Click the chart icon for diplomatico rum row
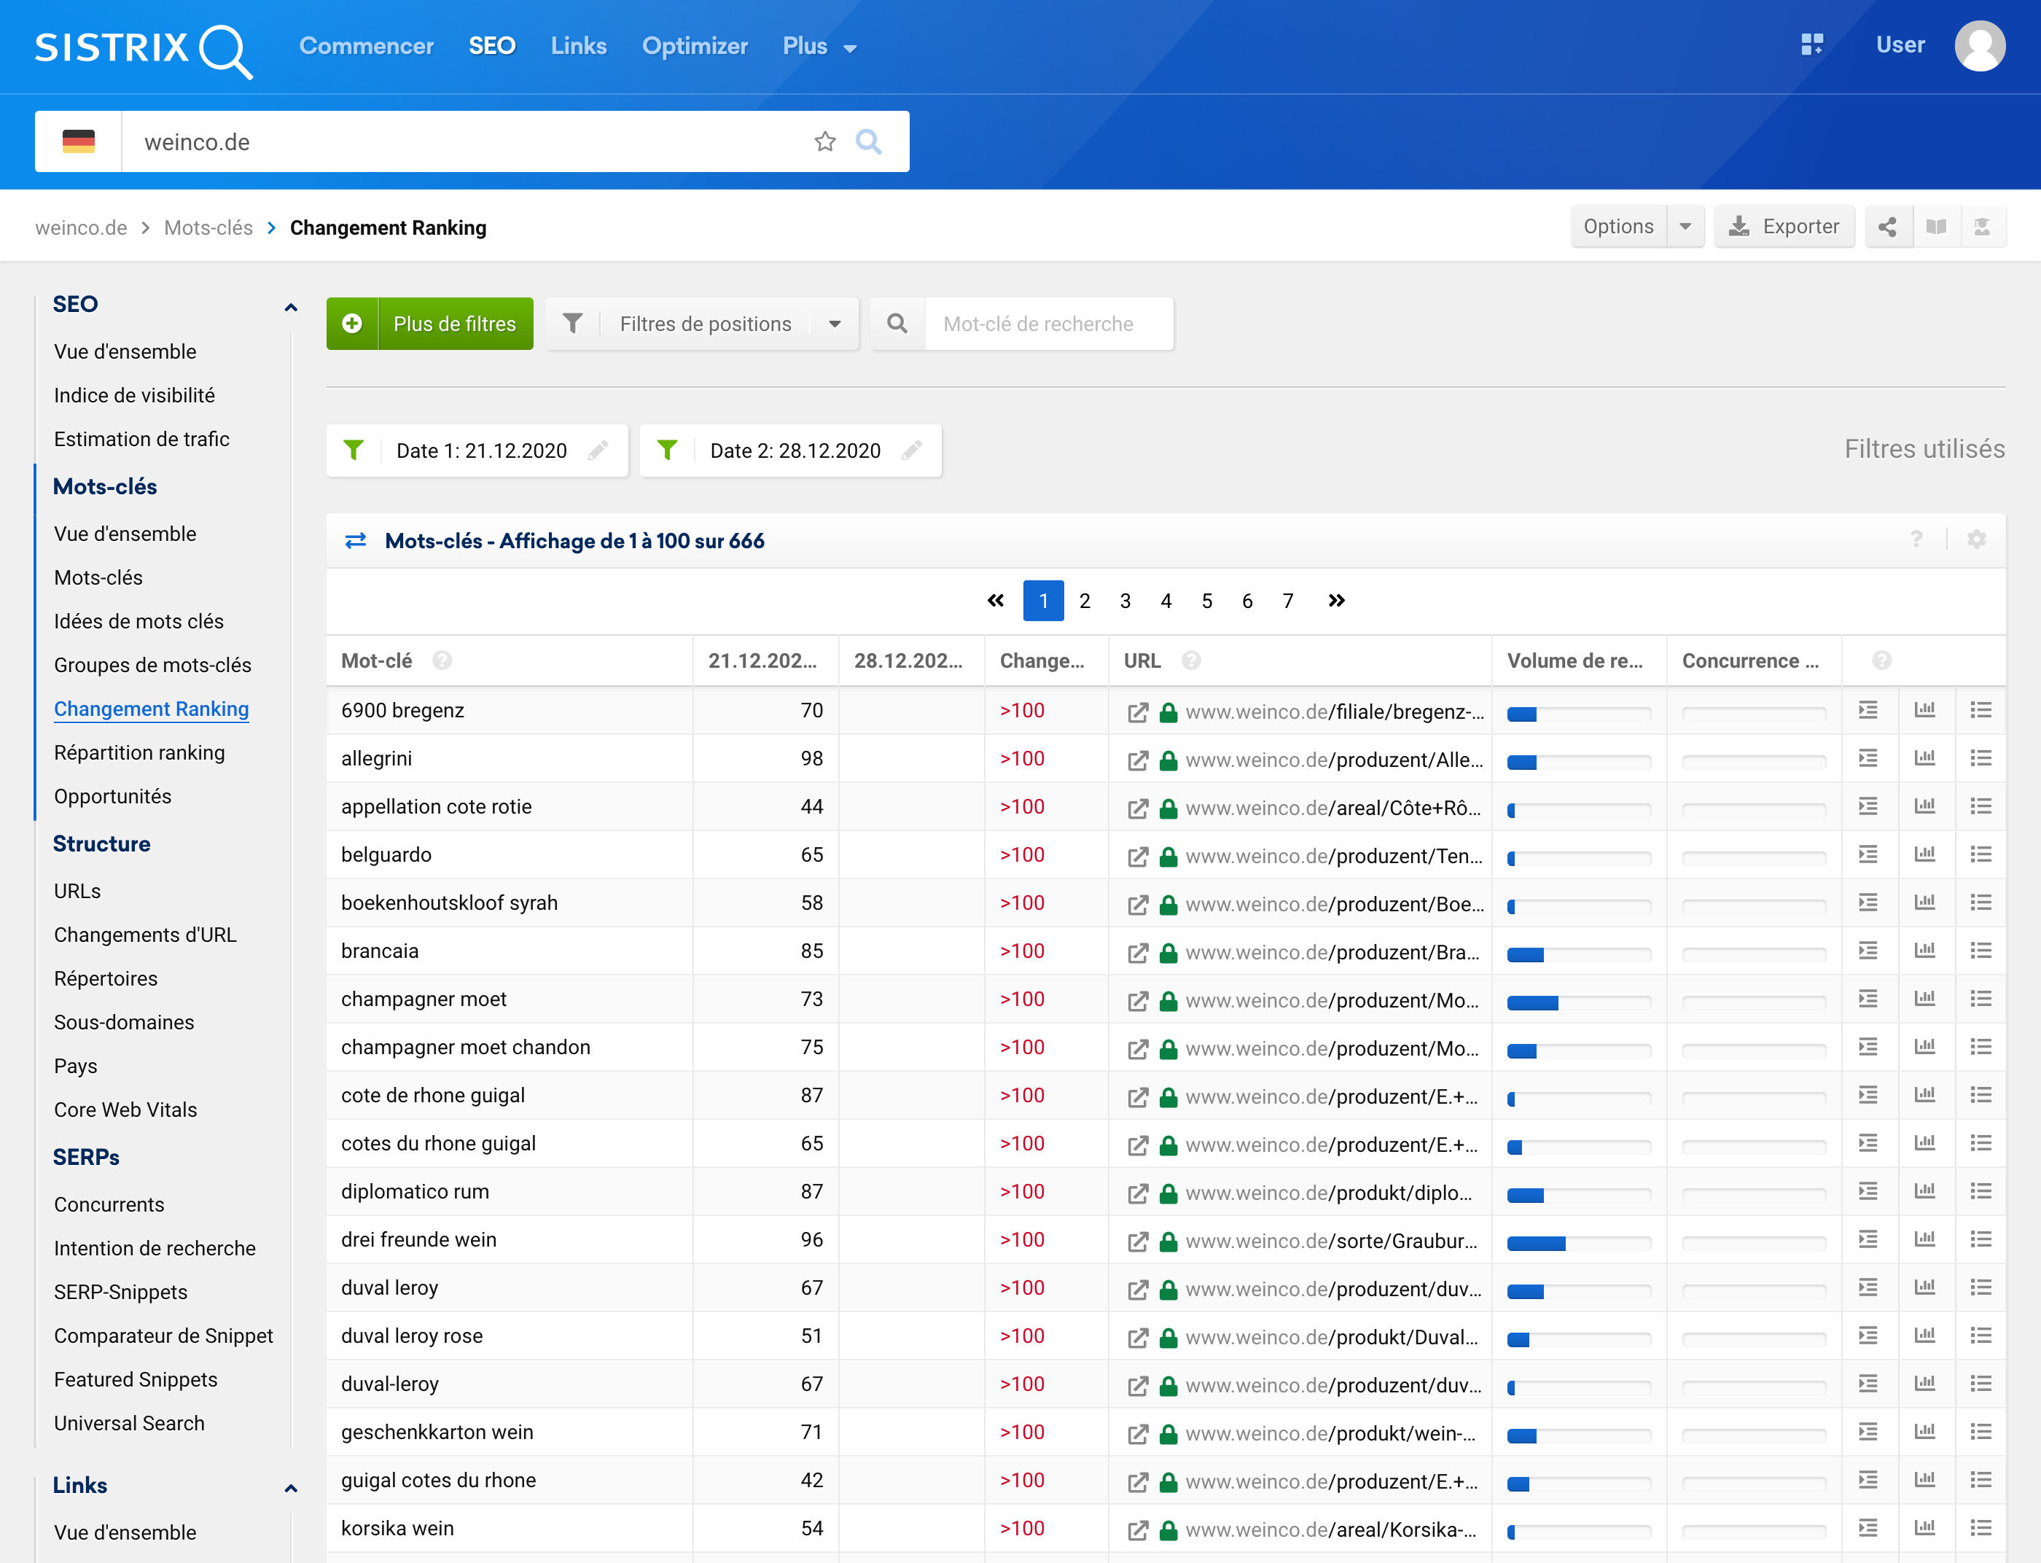The height and width of the screenshot is (1563, 2041). [1924, 1191]
